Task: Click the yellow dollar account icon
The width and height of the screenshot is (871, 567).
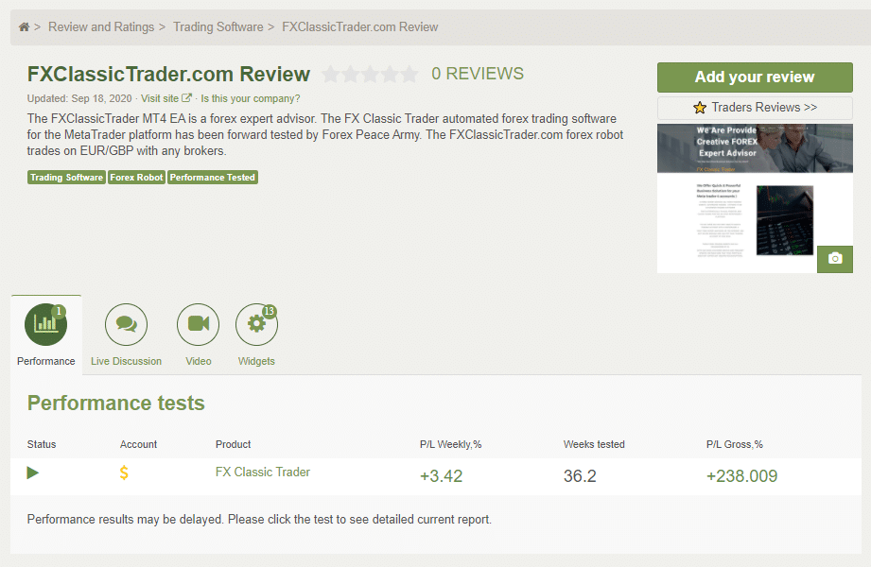Action: [x=124, y=472]
